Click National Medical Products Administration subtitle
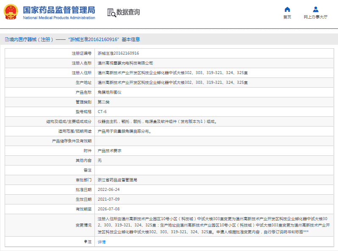 [59, 18]
